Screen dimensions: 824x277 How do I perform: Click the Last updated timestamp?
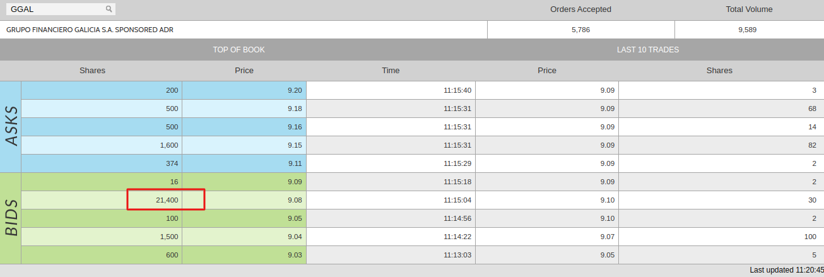click(786, 270)
